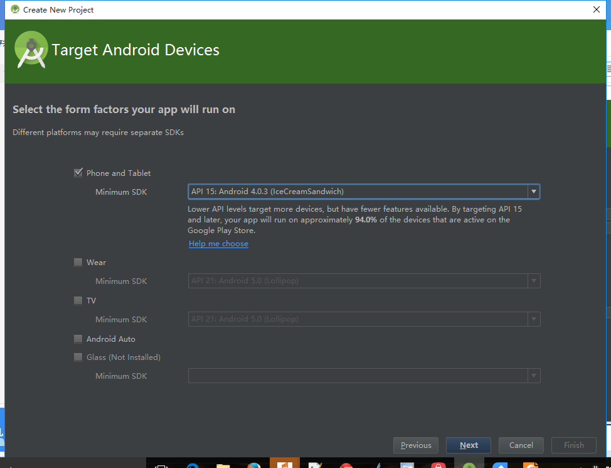Check the Glass (Not Installed) checkbox
Screen dimensions: 611x468
[x=78, y=357]
